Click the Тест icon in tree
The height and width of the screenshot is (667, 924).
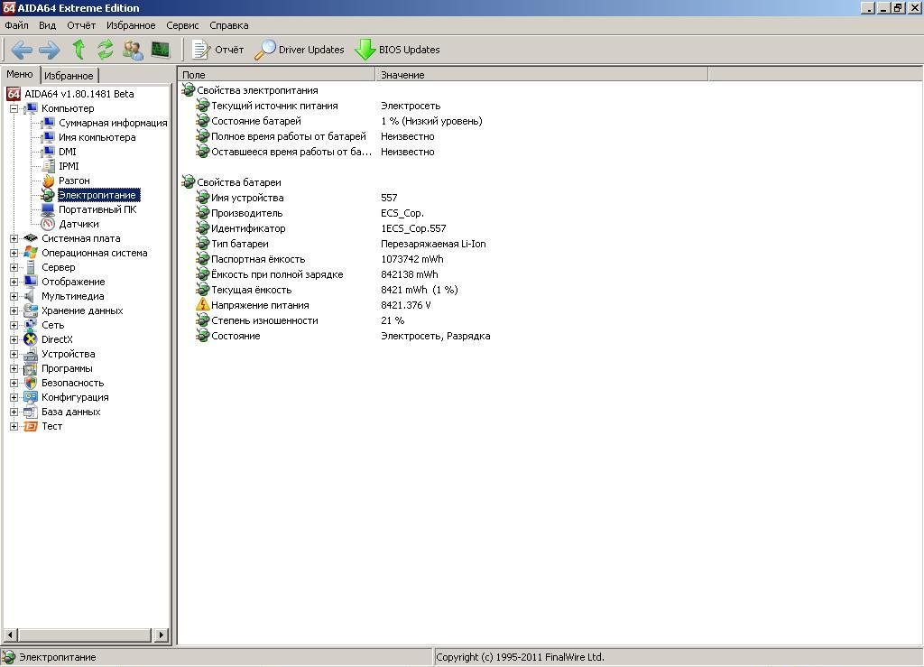click(30, 426)
